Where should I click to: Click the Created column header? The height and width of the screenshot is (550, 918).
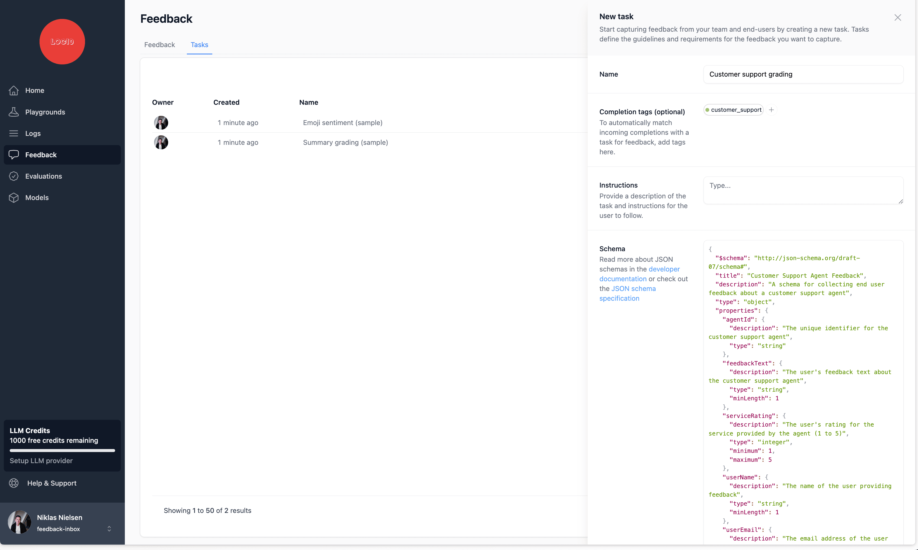[226, 102]
